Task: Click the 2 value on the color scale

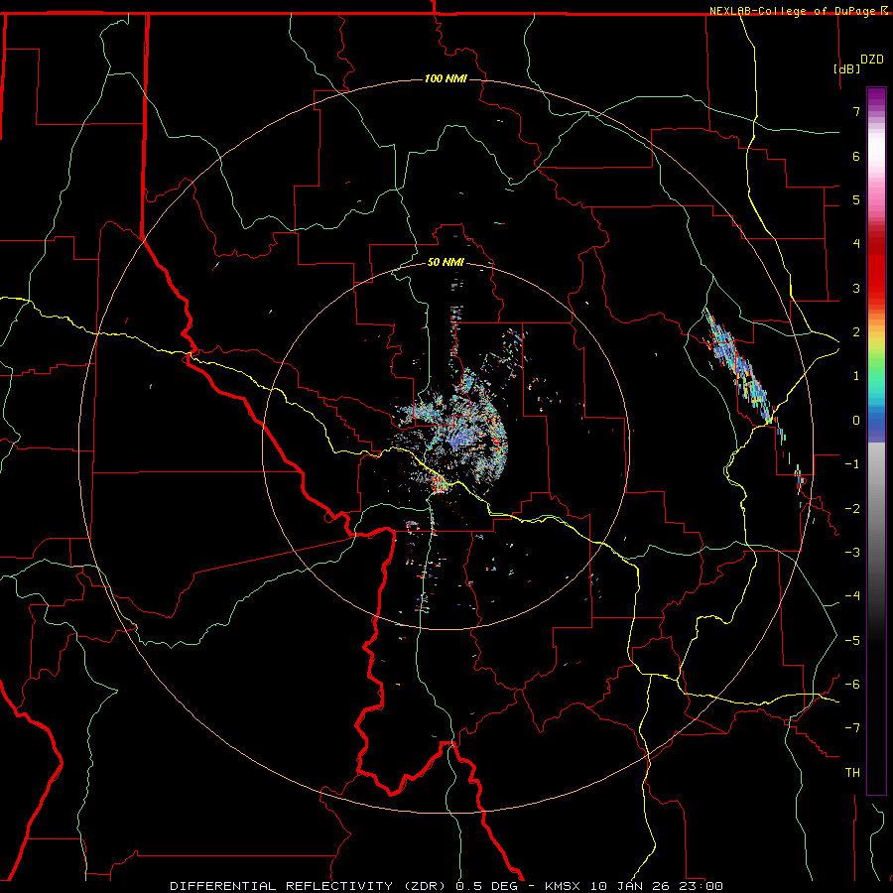Action: [x=856, y=332]
